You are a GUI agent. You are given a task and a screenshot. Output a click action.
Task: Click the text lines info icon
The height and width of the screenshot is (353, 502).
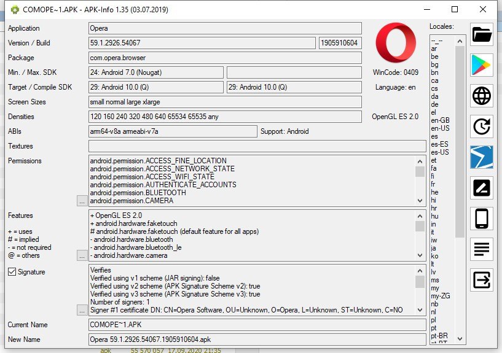[482, 249]
